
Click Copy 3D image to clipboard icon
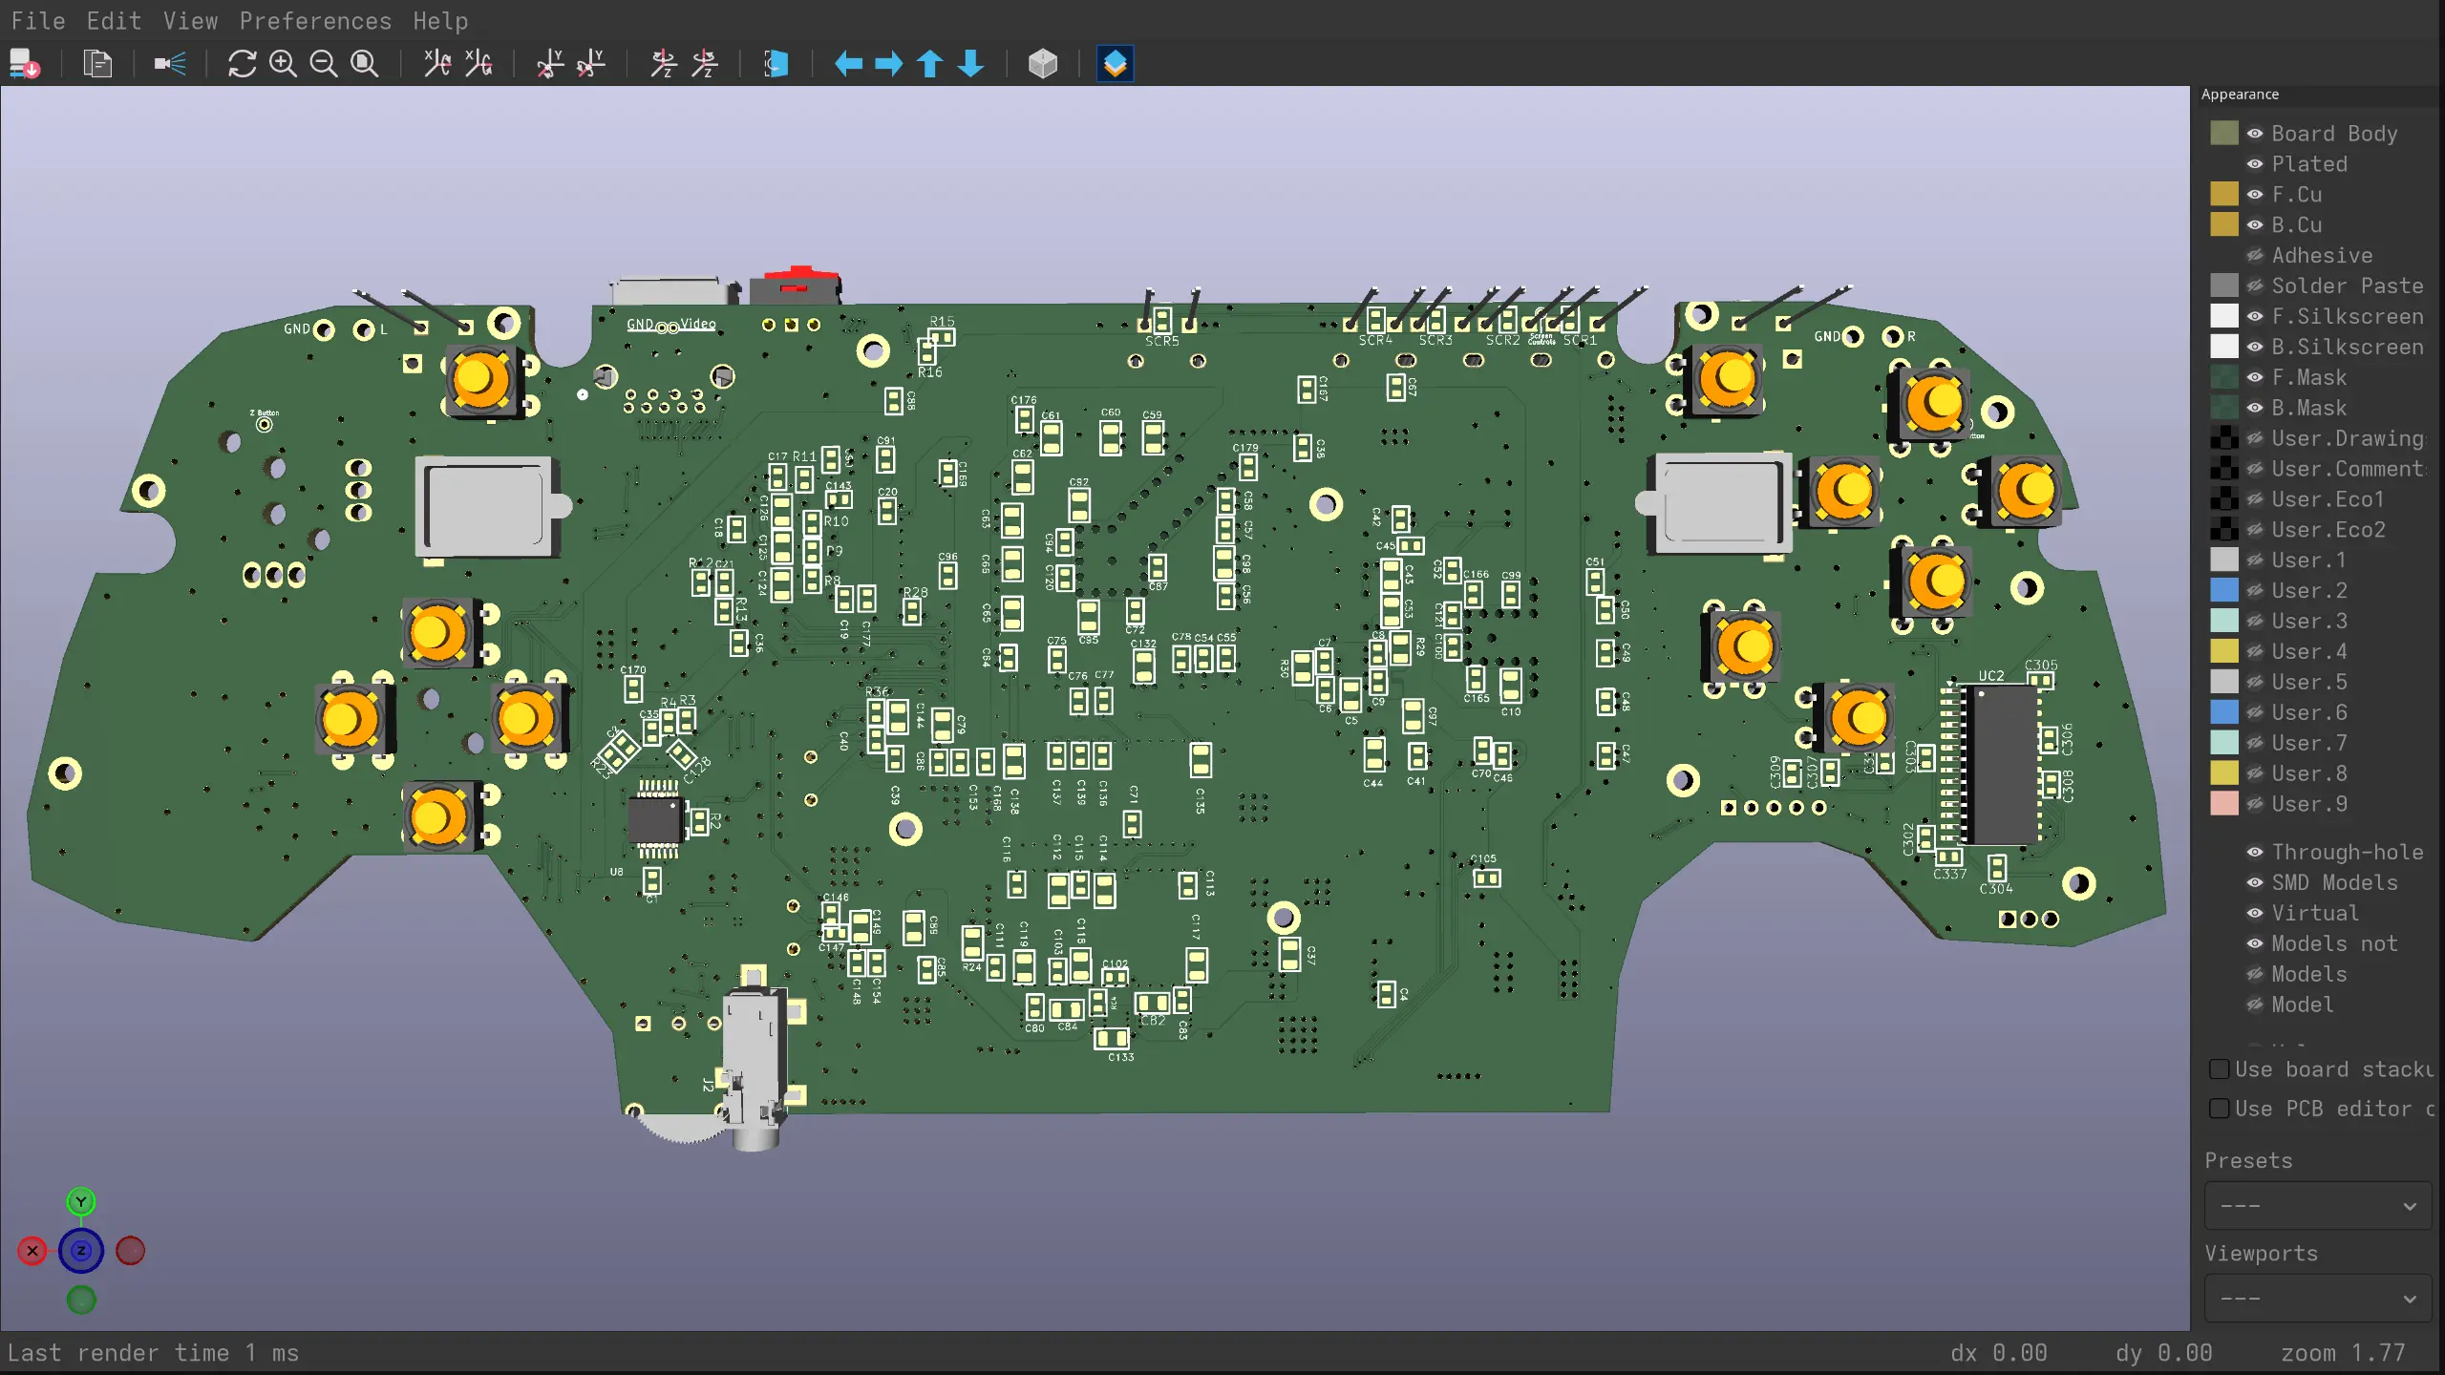tap(97, 64)
